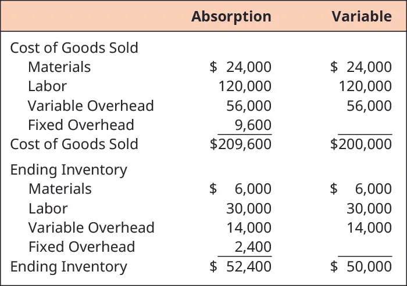
Task: Click the Variable column header
Action: tap(361, 16)
